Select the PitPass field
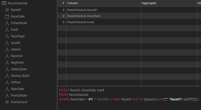Image resolution: width=201 pixels, height=110 pixels. (x=16, y=82)
